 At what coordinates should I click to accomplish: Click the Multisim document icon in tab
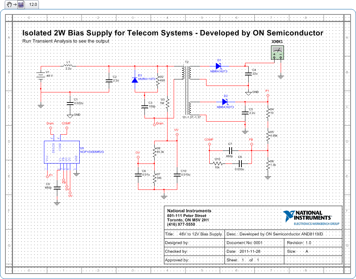coord(21,5)
